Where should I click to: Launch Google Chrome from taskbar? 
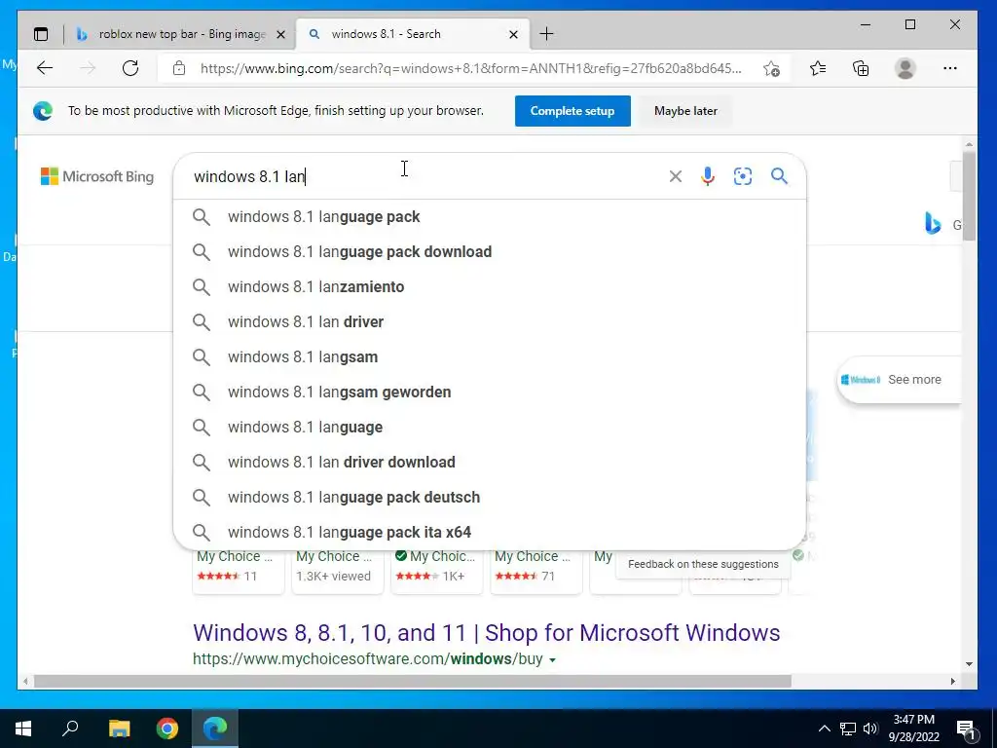167,729
